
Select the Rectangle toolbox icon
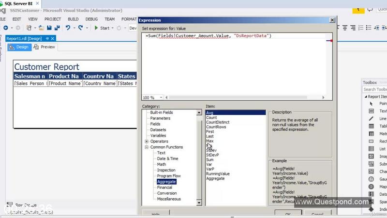tap(371, 141)
